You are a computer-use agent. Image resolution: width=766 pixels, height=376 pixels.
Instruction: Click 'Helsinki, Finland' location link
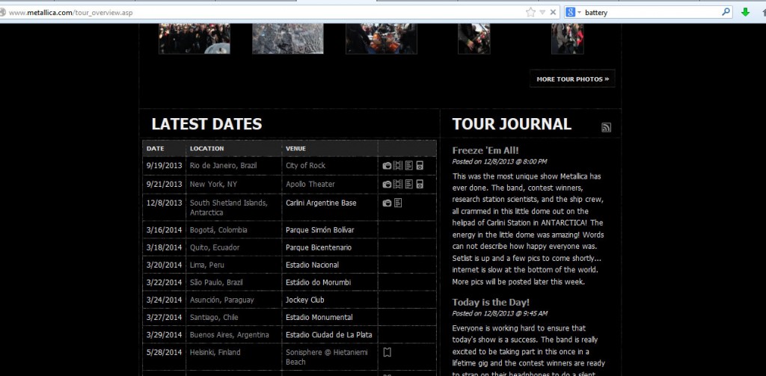click(215, 352)
